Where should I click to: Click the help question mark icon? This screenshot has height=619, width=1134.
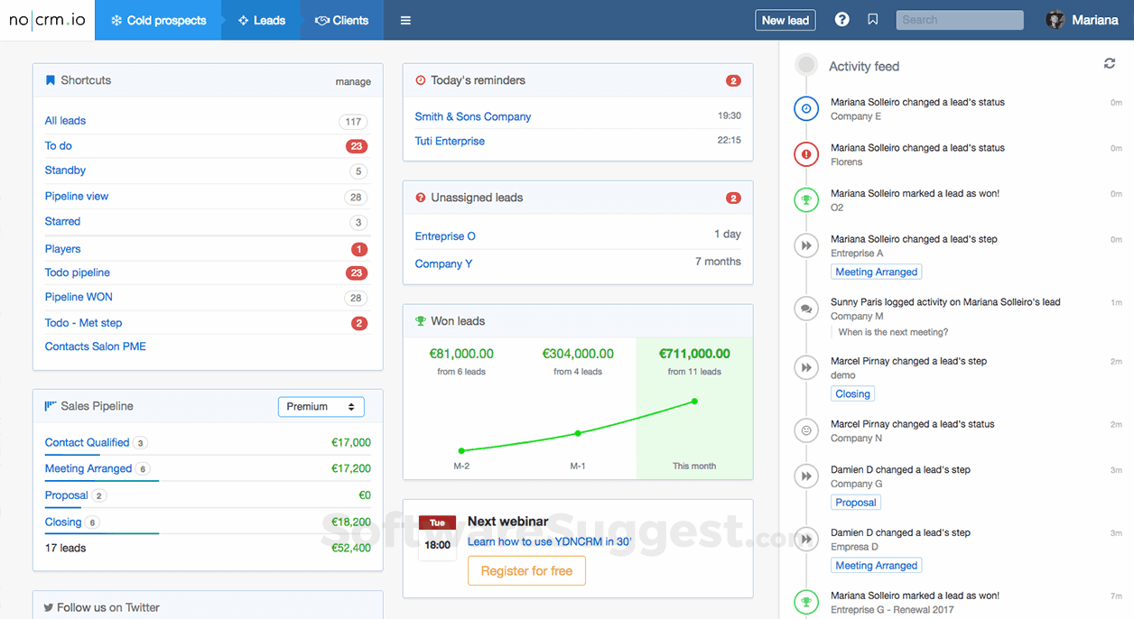[x=841, y=18]
